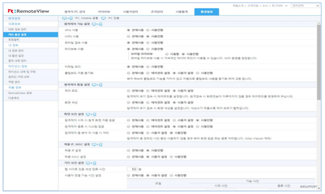Image resolution: width=325 pixels, height=194 pixels.
Task: Set 이메일 초대 to 사용안함
Action: point(148,67)
